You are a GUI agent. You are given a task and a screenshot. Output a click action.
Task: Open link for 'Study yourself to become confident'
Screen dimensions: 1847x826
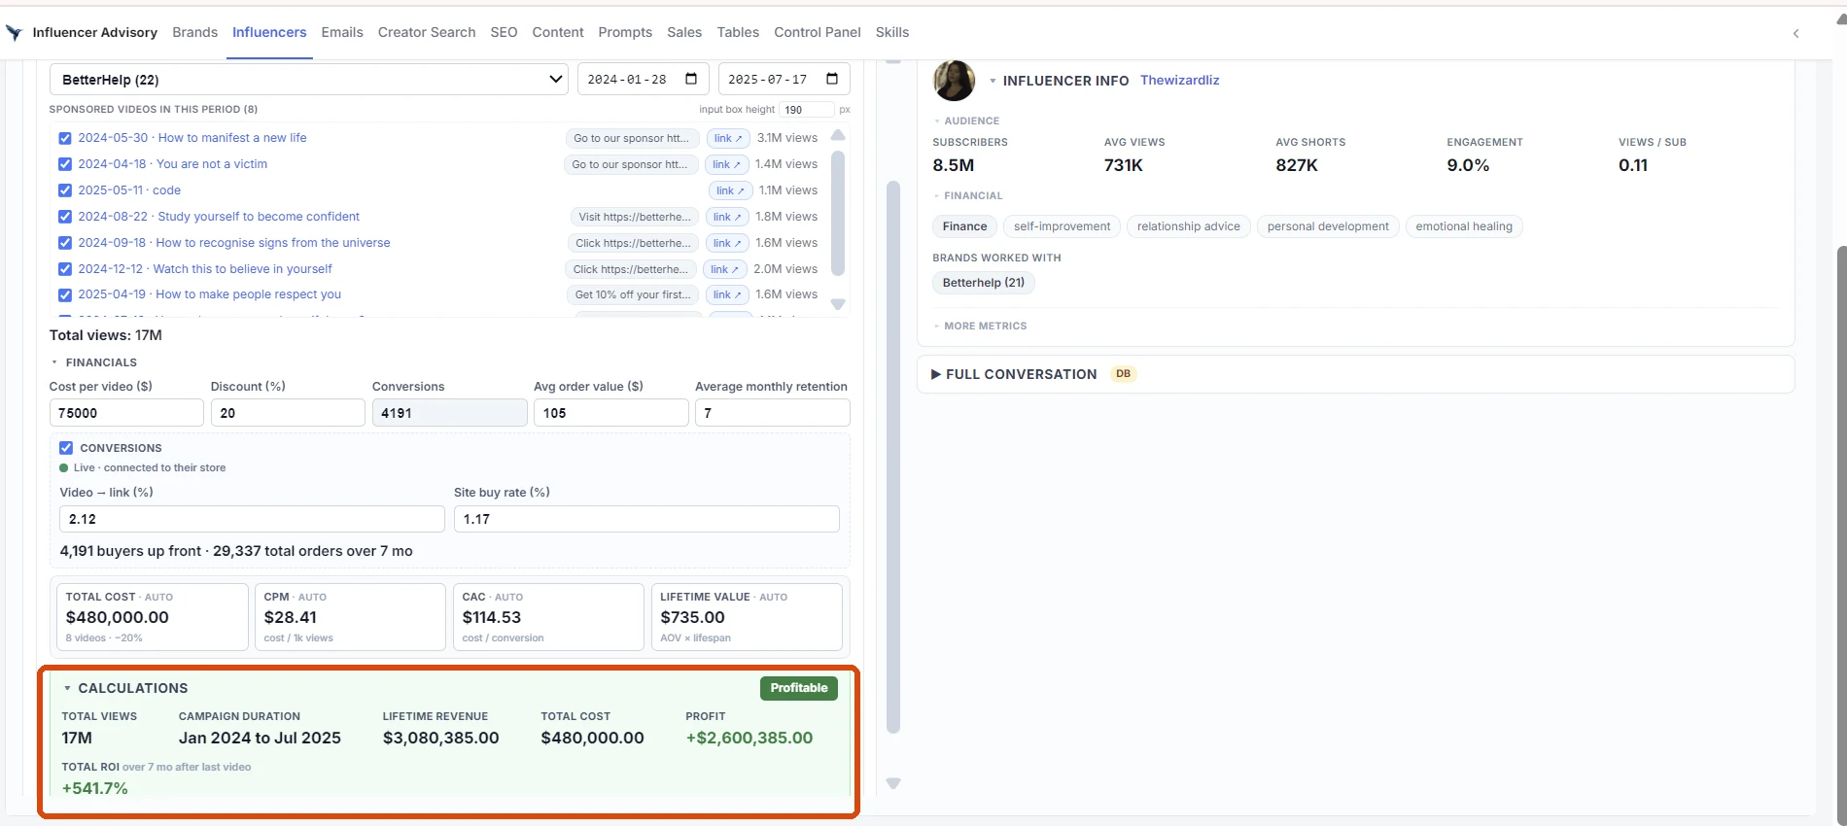click(x=727, y=217)
